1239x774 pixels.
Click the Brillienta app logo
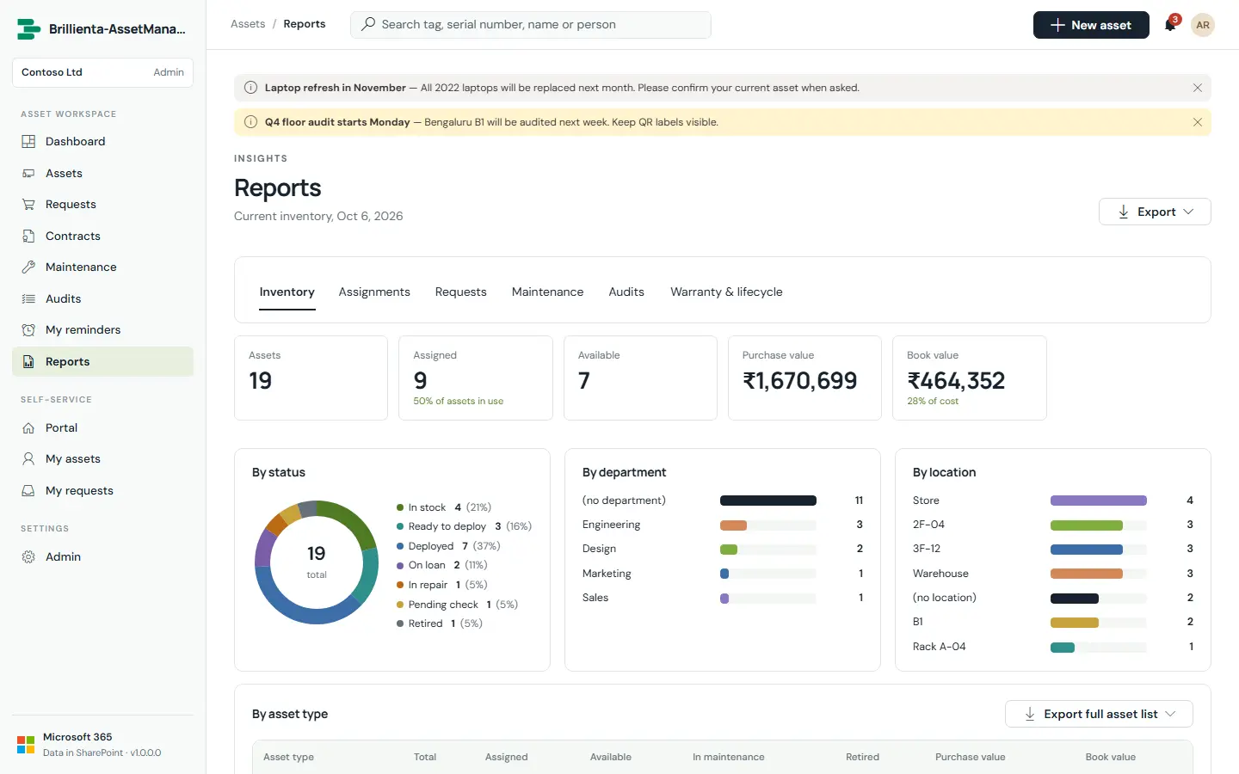point(28,29)
